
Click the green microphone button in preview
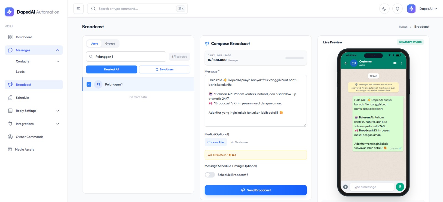pos(400,187)
